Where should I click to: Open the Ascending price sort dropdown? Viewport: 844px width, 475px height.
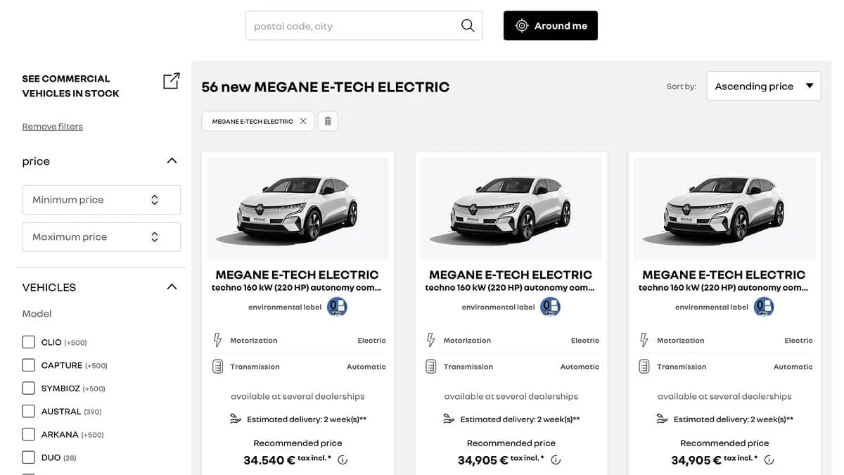(763, 85)
